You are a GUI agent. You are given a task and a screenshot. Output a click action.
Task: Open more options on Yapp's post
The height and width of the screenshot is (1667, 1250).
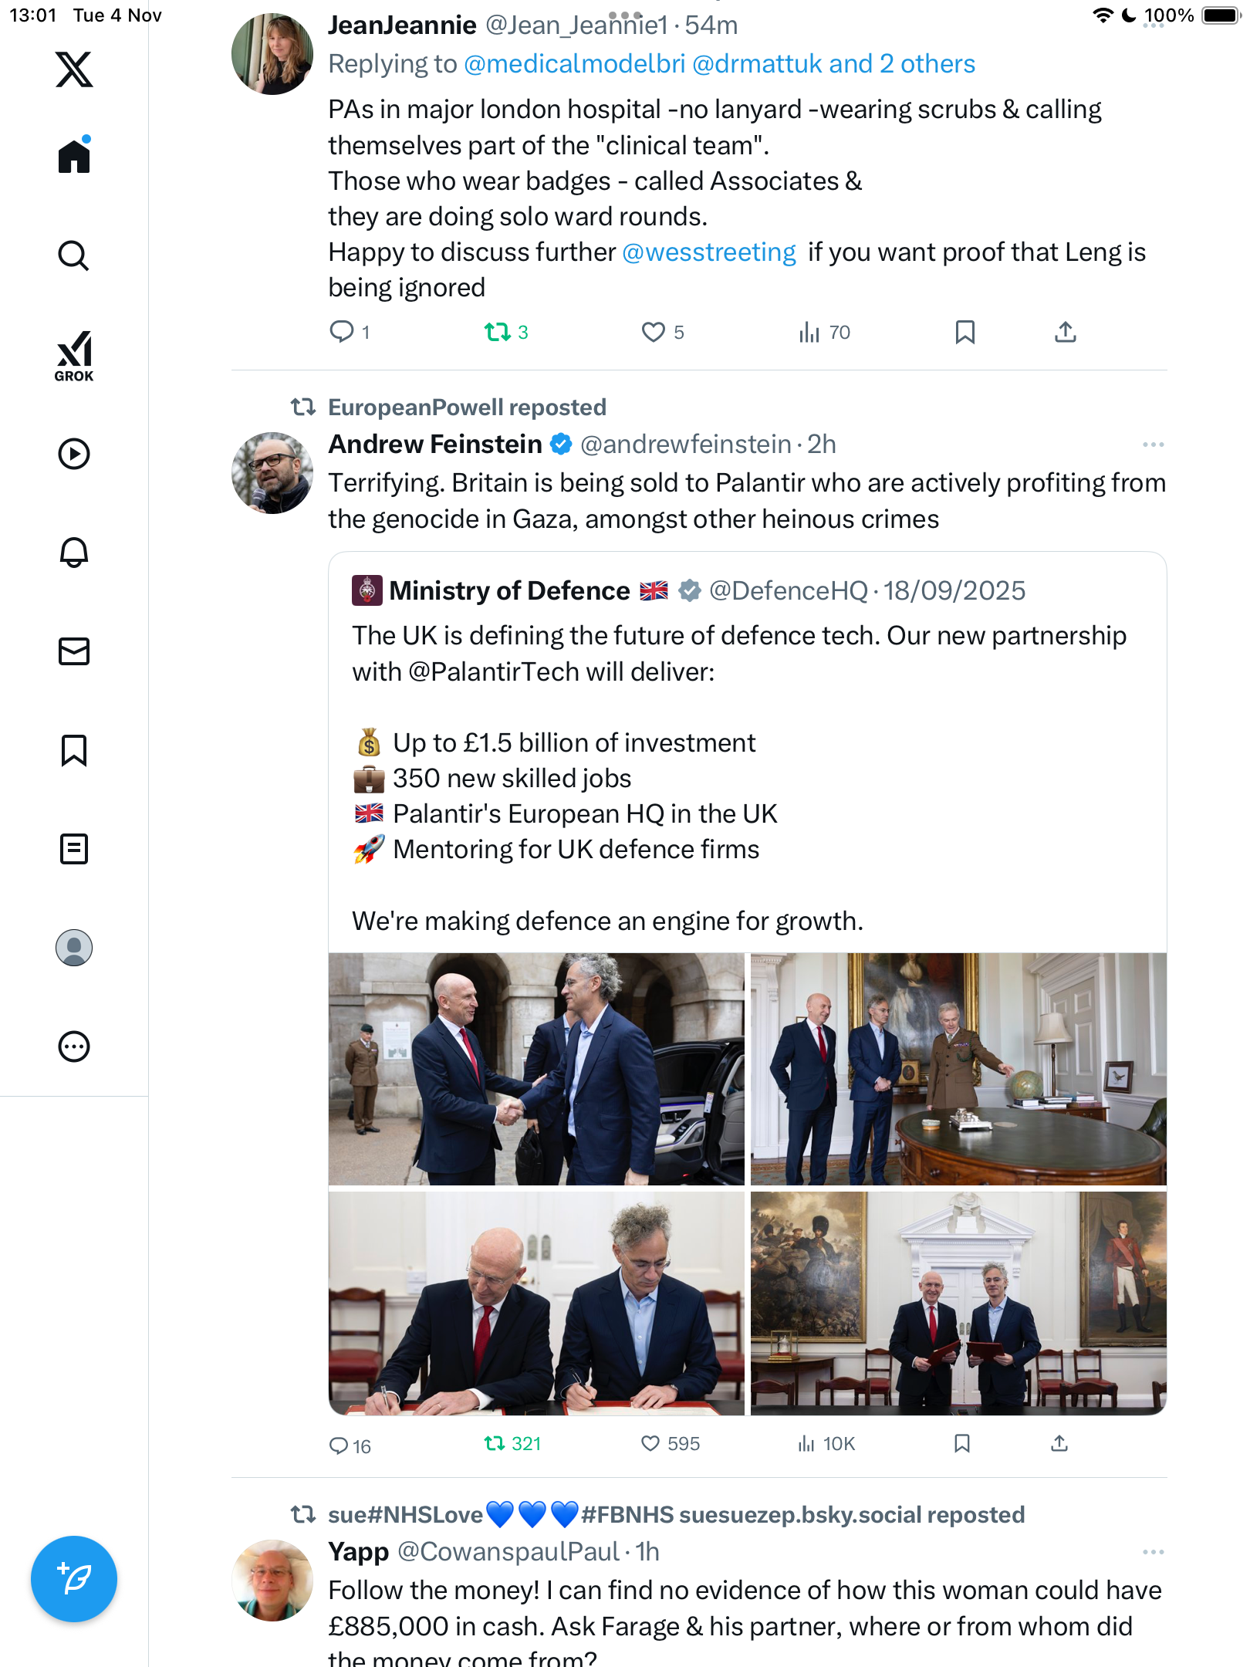pos(1153,1552)
